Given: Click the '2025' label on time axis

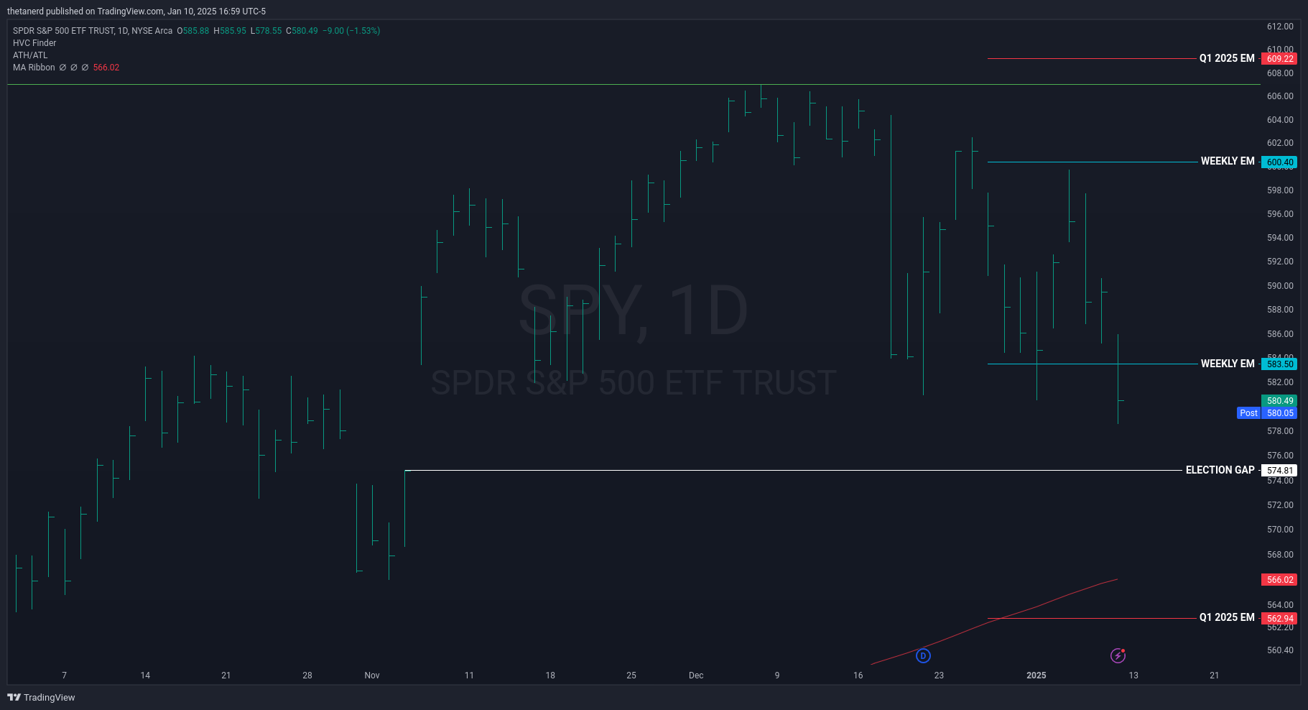Looking at the screenshot, I should pyautogui.click(x=1036, y=676).
